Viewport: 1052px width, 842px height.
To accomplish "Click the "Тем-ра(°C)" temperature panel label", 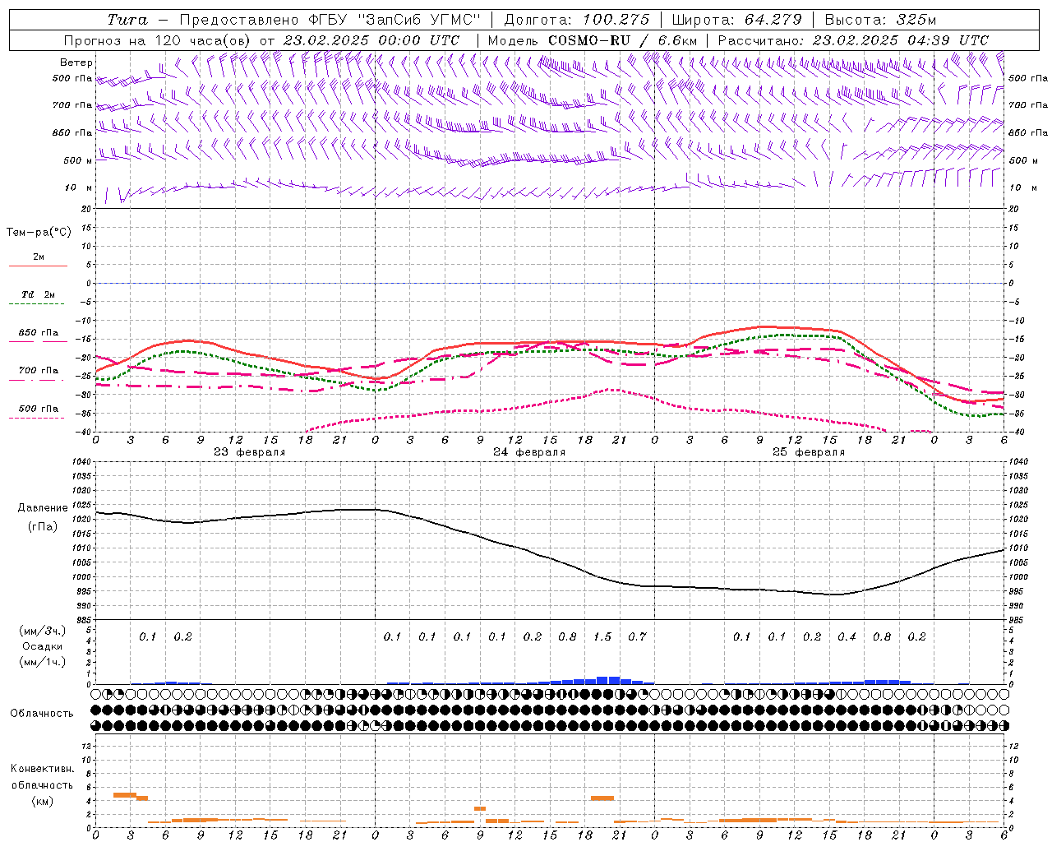I will 39,233.
